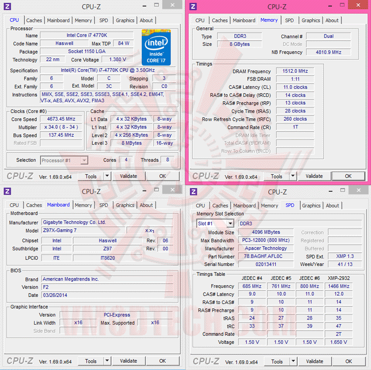Image resolution: width=371 pixels, height=370 pixels.
Task: Click the XMP-2932 voltage cell 1.650 V
Action: [339, 342]
